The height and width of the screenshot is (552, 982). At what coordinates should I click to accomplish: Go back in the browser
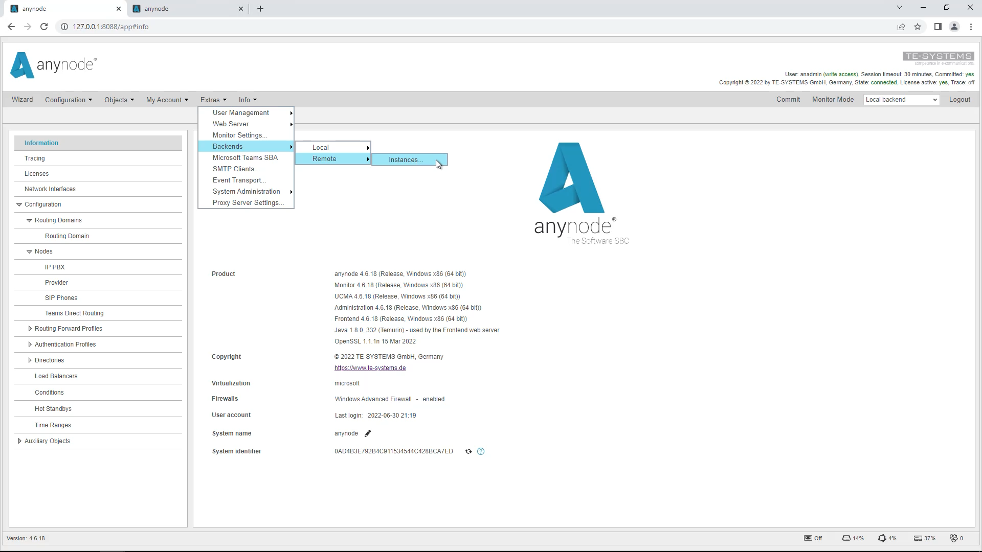click(x=11, y=27)
